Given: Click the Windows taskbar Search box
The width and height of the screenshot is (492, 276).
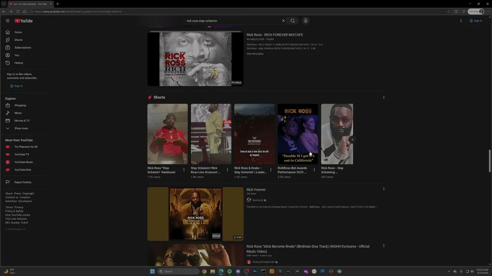Looking at the screenshot, I should (x=179, y=271).
